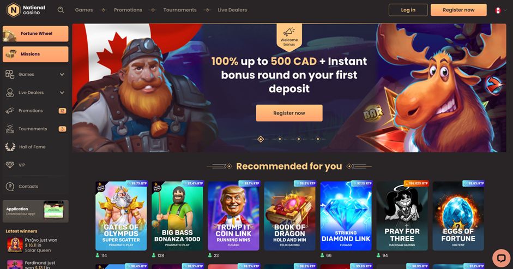The image size is (513, 269).
Task: Open the Canada flag language dropdown
Action: 500,10
